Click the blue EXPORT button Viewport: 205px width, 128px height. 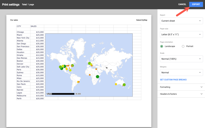click(x=196, y=4)
